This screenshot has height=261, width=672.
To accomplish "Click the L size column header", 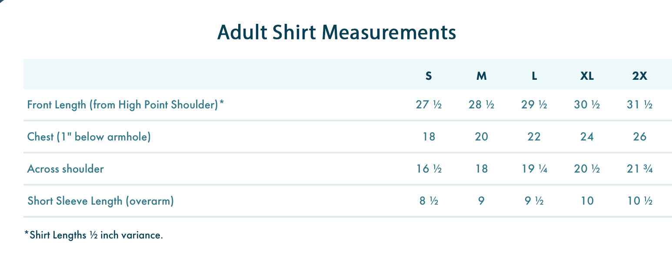I will 534,76.
